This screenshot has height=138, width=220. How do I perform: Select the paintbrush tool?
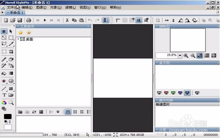point(4,59)
